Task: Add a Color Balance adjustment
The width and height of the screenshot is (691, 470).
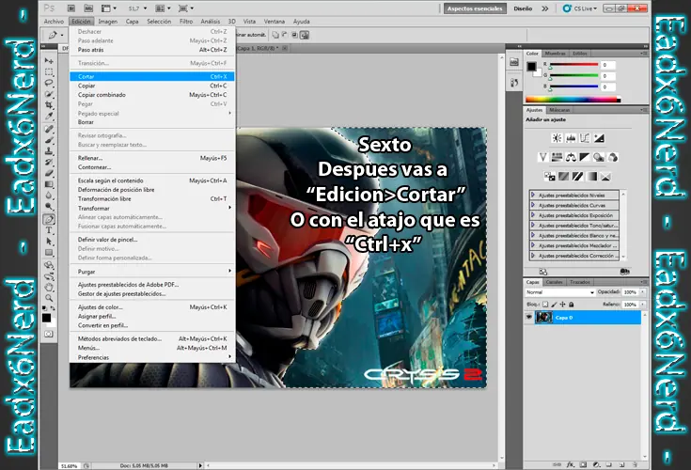Action: (x=572, y=157)
